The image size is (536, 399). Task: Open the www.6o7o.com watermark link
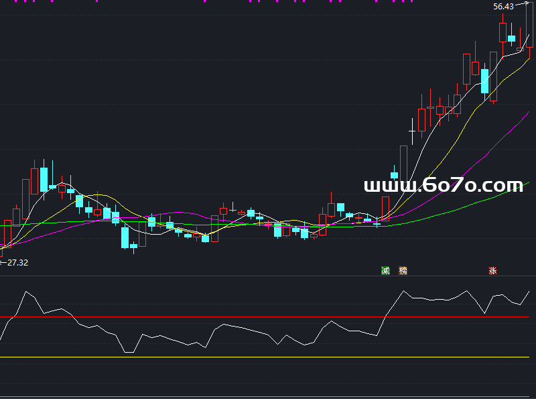point(443,185)
